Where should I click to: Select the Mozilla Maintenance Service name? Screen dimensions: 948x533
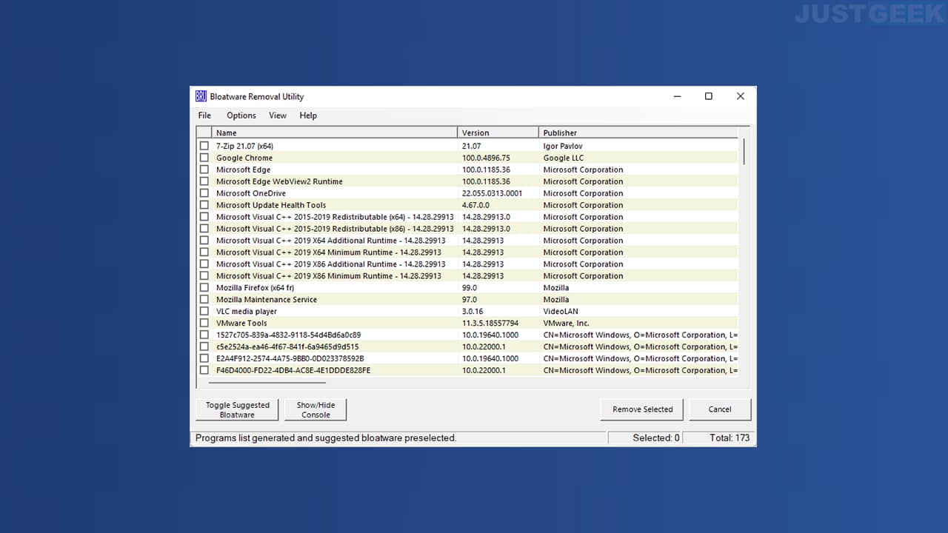click(x=267, y=300)
